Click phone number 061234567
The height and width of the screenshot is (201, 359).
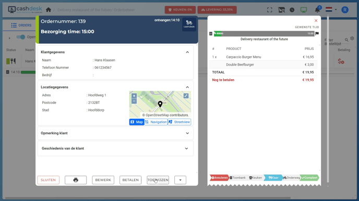tap(103, 68)
